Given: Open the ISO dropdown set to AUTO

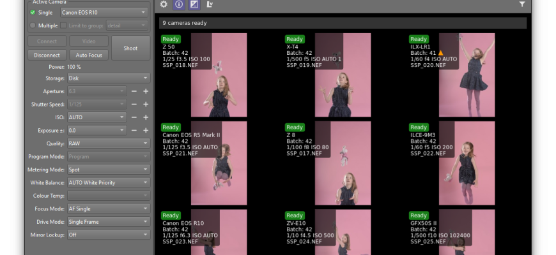Looking at the screenshot, I should pos(97,117).
